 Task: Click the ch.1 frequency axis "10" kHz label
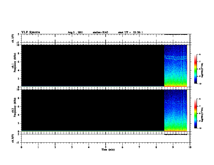click(18, 45)
